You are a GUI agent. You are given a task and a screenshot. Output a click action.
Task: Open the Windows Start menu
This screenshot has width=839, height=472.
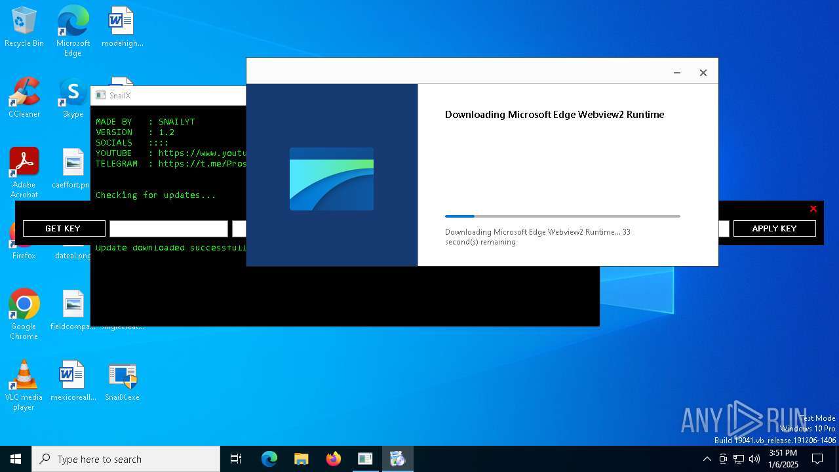[16, 459]
